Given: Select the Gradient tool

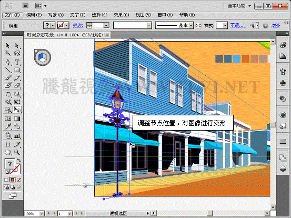Looking at the screenshot, I should pos(17,118).
